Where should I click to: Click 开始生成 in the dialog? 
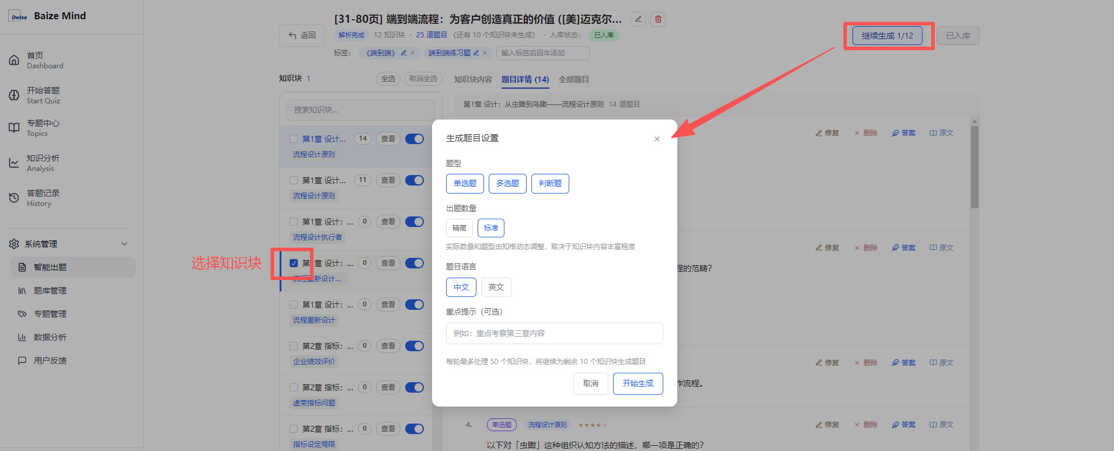coord(638,383)
